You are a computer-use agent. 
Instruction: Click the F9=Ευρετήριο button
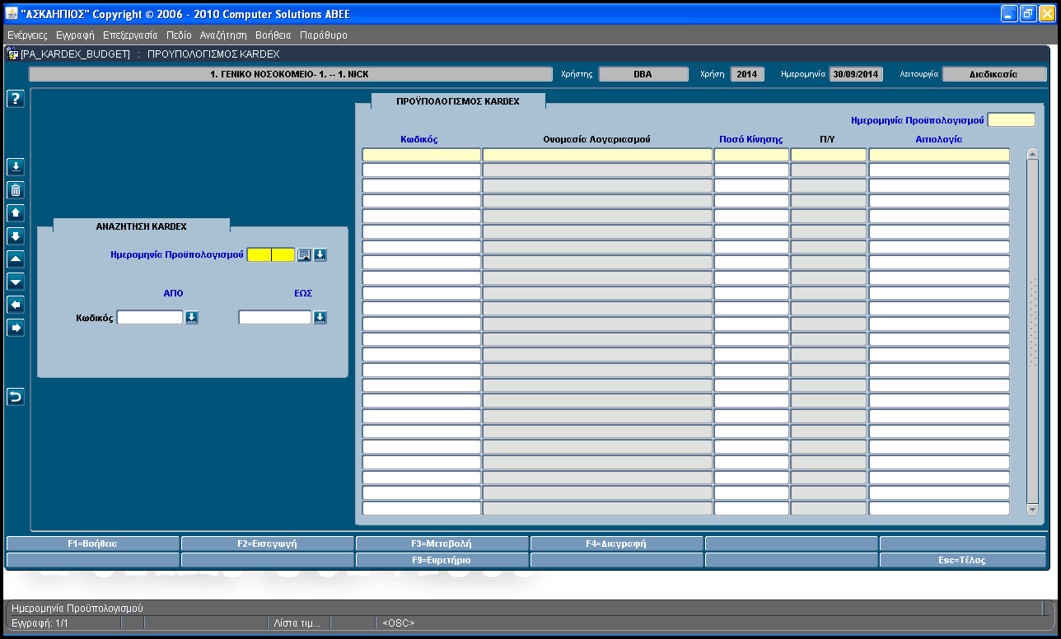tap(442, 560)
